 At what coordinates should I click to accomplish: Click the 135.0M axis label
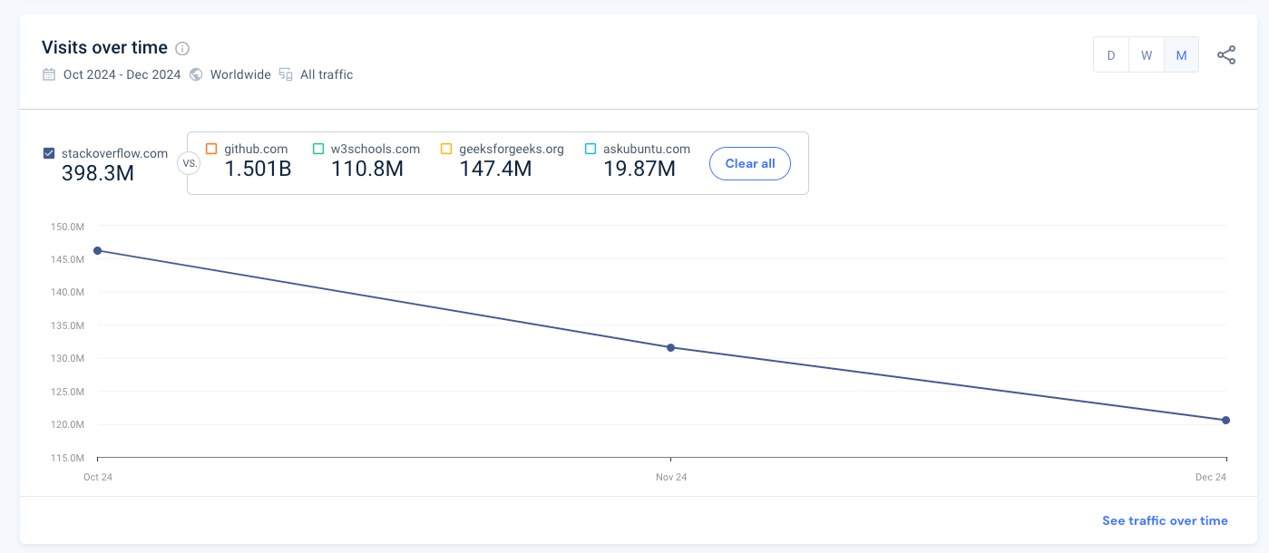67,325
